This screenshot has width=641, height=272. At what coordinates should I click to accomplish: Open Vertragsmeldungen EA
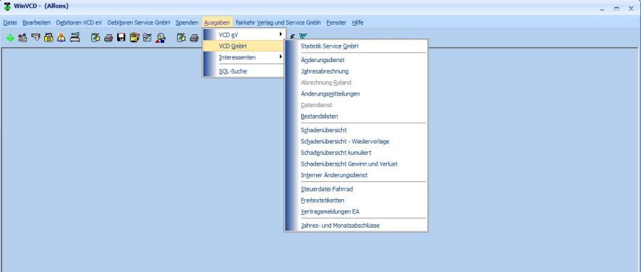pos(356,211)
